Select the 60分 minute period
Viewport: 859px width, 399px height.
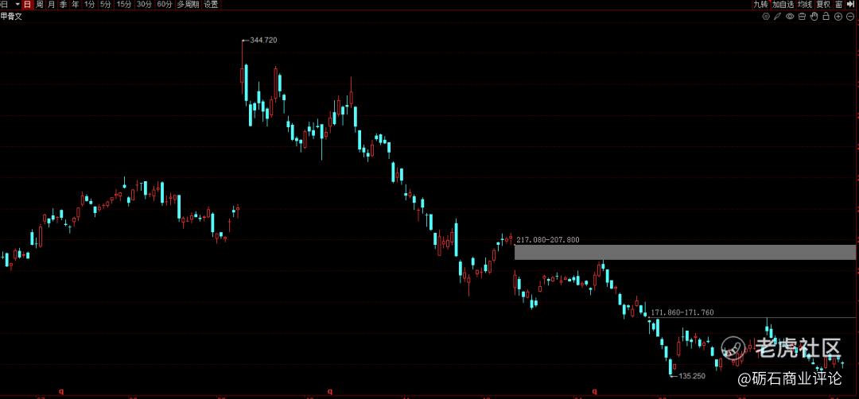(x=165, y=5)
